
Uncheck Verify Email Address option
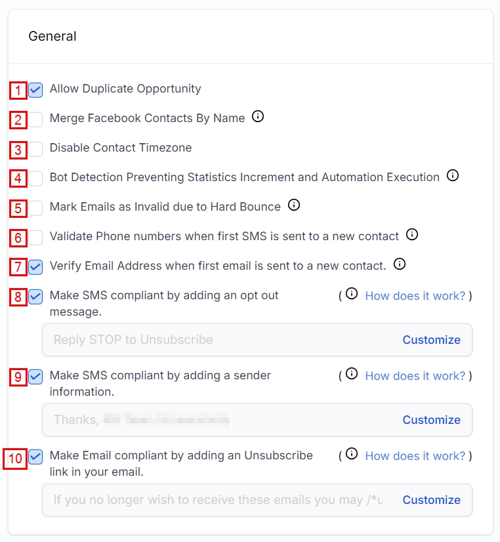pyautogui.click(x=36, y=267)
